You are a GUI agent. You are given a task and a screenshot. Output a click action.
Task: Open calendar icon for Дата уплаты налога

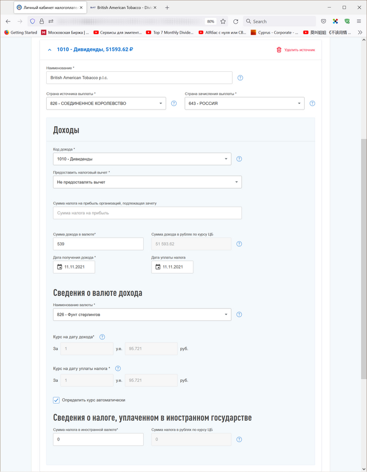point(157,267)
